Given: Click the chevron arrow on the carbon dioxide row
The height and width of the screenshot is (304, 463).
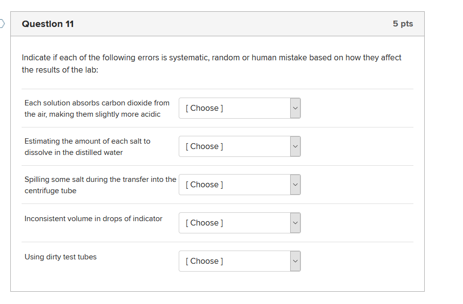Looking at the screenshot, I should coord(295,108).
